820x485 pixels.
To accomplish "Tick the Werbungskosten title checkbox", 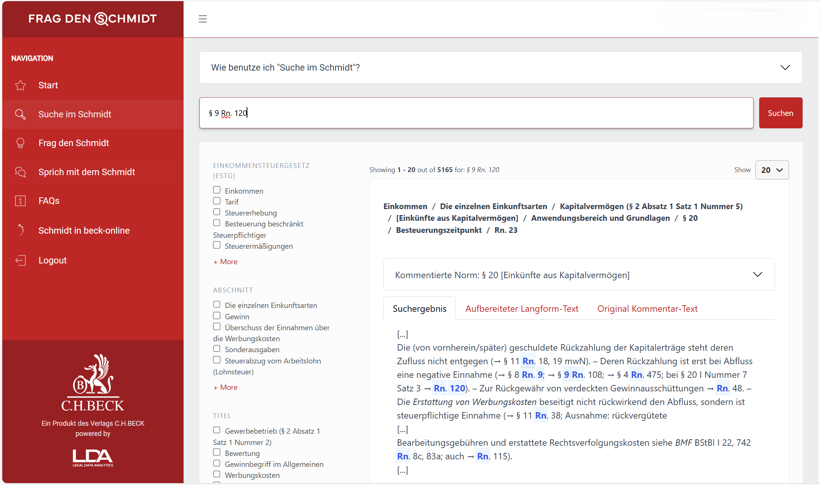I will click(x=217, y=474).
